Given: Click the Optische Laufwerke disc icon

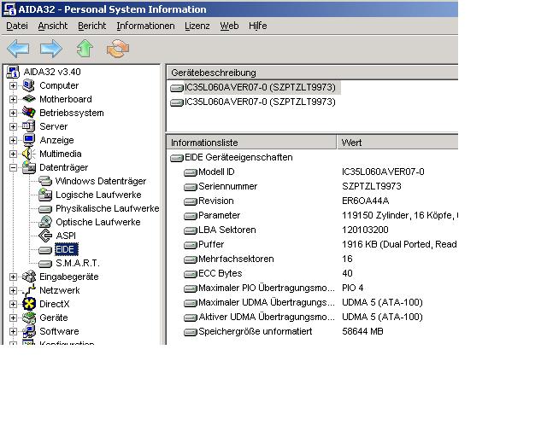Looking at the screenshot, I should [45, 222].
